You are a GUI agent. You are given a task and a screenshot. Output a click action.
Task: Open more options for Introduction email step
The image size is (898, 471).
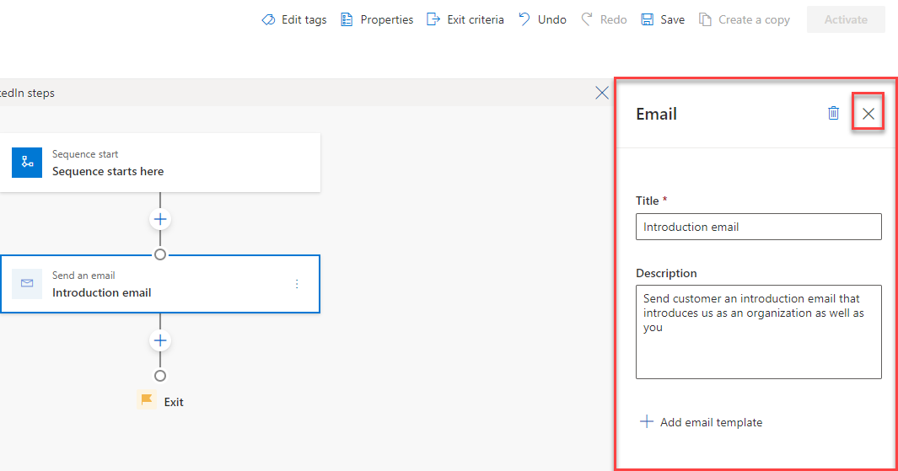tap(297, 284)
